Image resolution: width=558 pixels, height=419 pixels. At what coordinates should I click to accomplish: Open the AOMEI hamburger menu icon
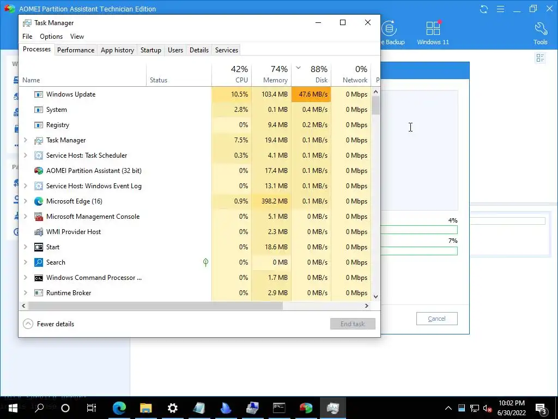(x=500, y=9)
